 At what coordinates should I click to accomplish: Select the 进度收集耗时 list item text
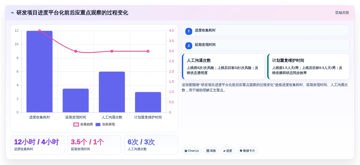[205, 30]
